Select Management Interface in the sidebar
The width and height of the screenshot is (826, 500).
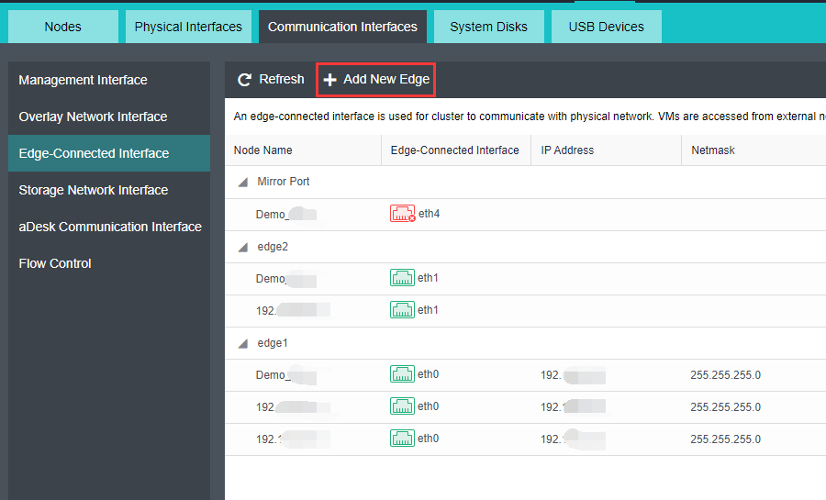click(x=83, y=80)
